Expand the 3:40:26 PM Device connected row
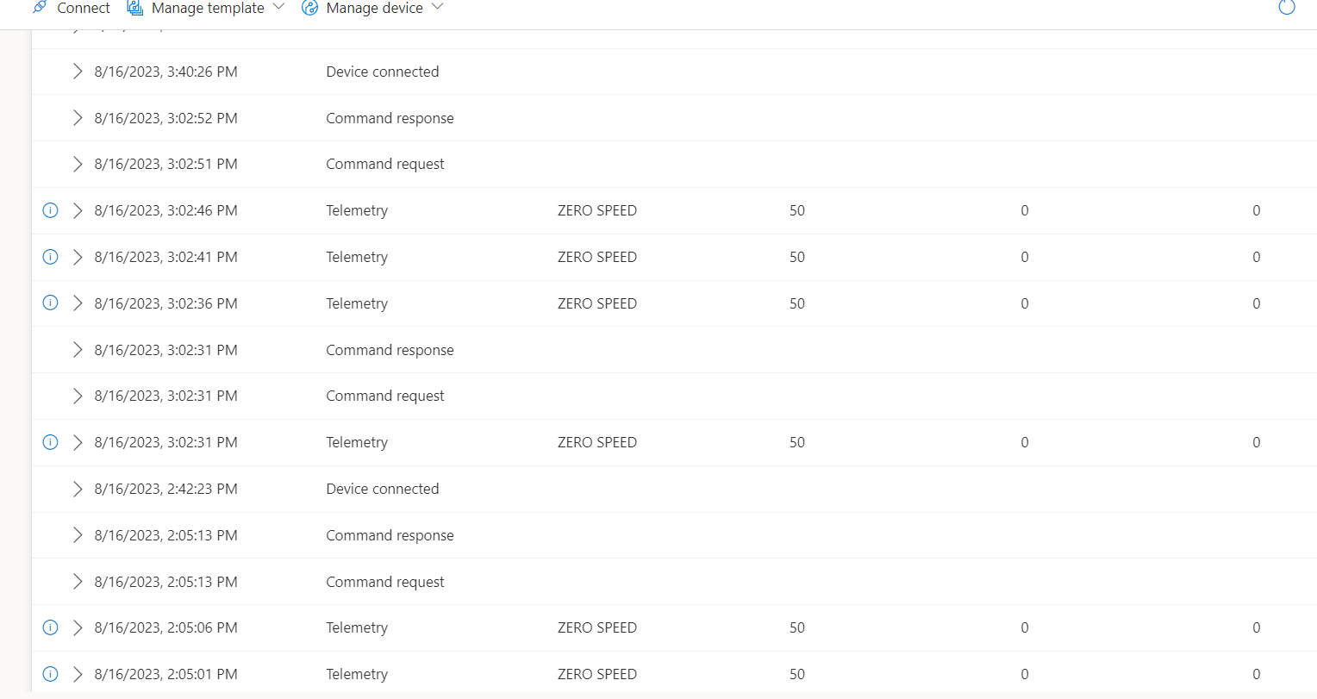This screenshot has height=699, width=1317. click(78, 72)
